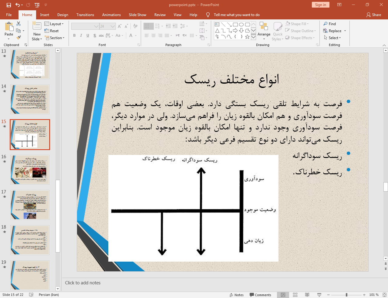The width and height of the screenshot is (388, 298).
Task: Switch to the Insert tab
Action: point(45,15)
